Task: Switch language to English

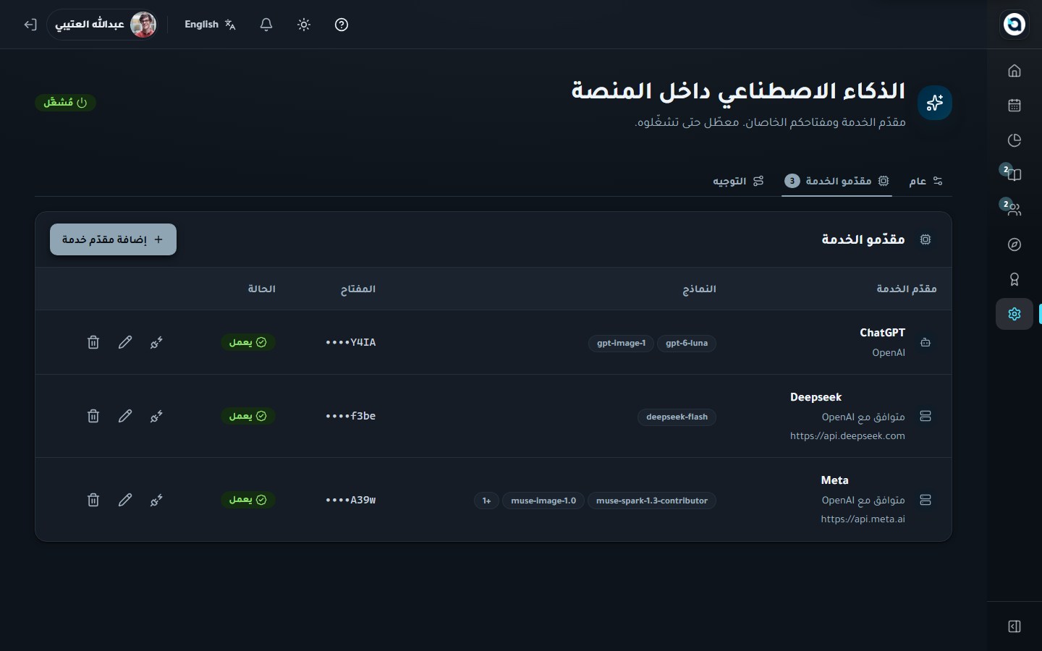Action: pos(210,25)
